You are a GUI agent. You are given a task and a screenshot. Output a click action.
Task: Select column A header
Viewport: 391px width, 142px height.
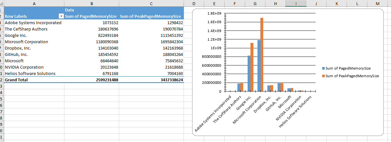tap(34, 3)
